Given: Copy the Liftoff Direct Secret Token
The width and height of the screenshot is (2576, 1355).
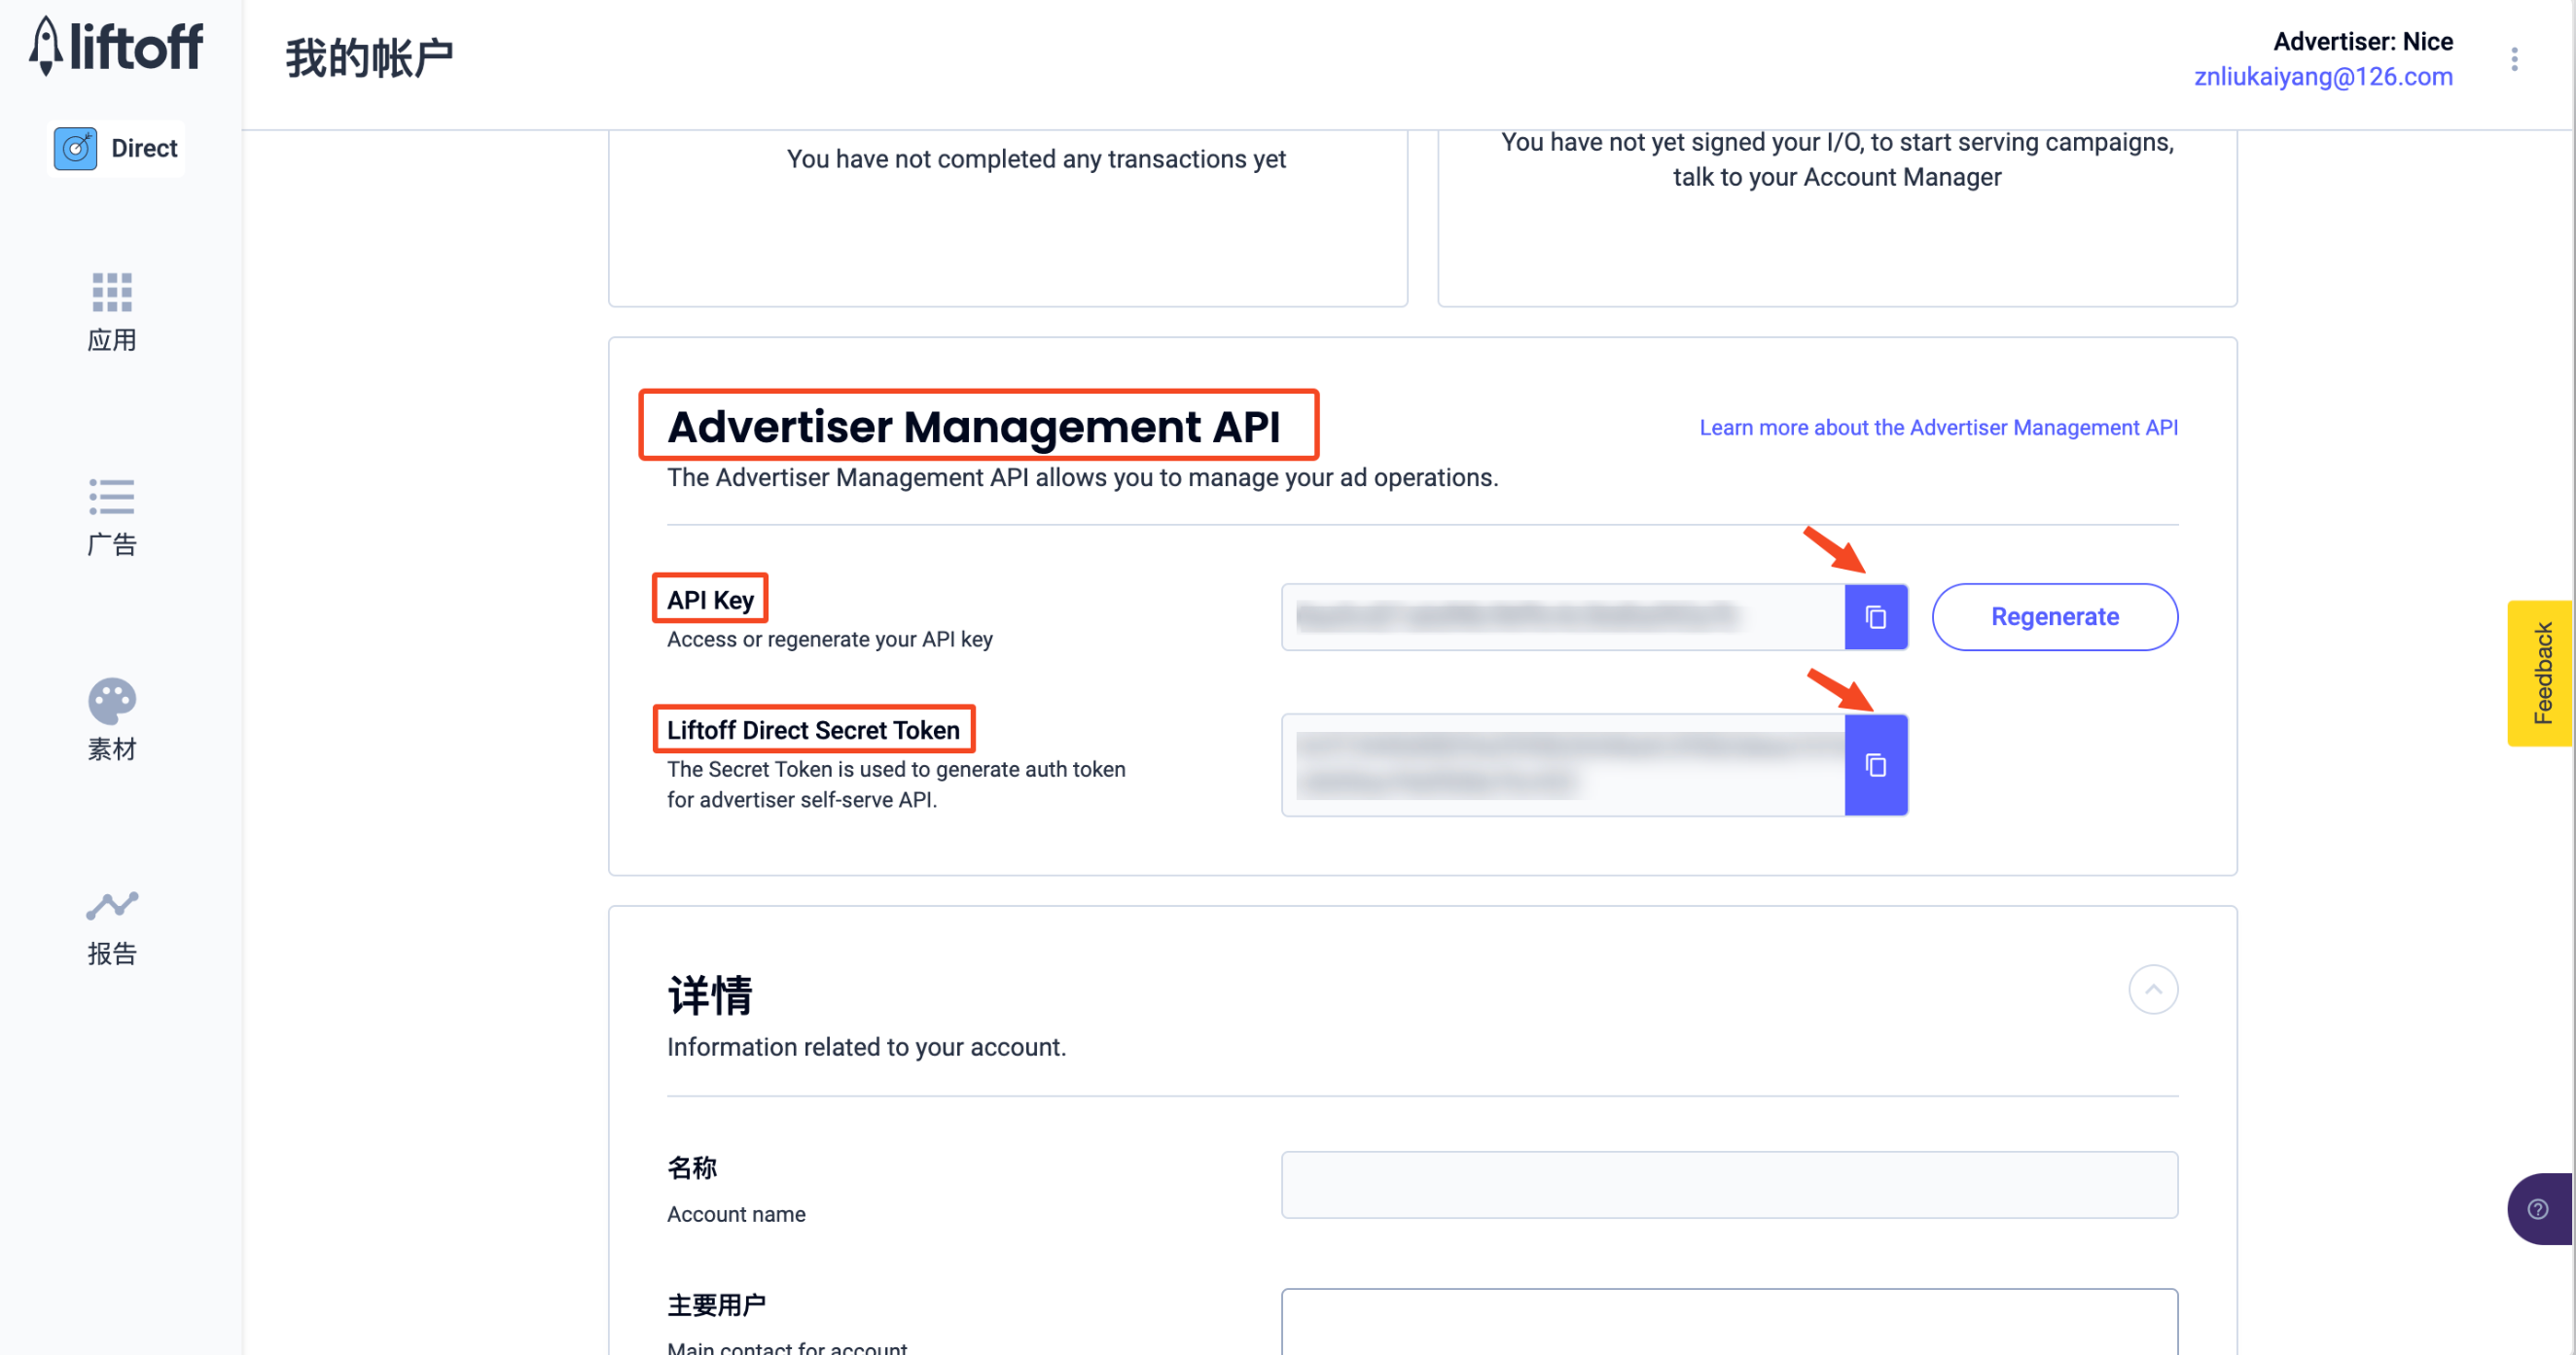Looking at the screenshot, I should pyautogui.click(x=1875, y=765).
